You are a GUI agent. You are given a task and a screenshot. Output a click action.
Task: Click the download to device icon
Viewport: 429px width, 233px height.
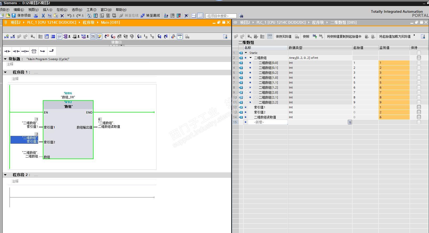tap(96, 16)
